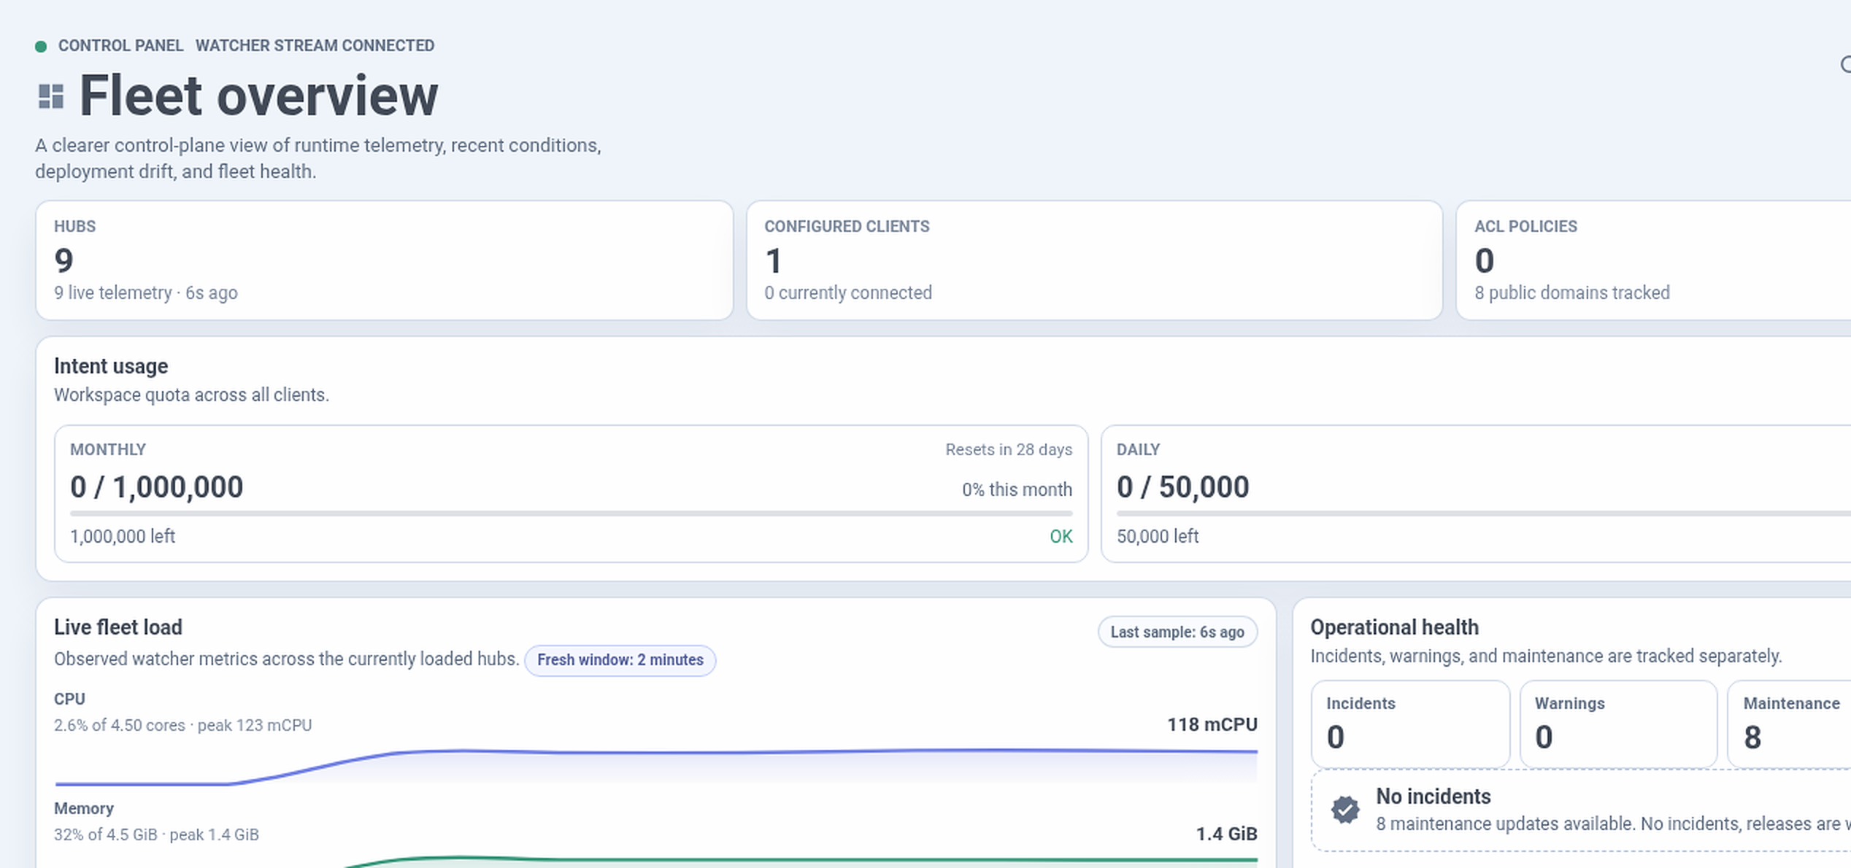This screenshot has width=1851, height=868.
Task: Click the '118 mCPU' current value
Action: tap(1212, 724)
